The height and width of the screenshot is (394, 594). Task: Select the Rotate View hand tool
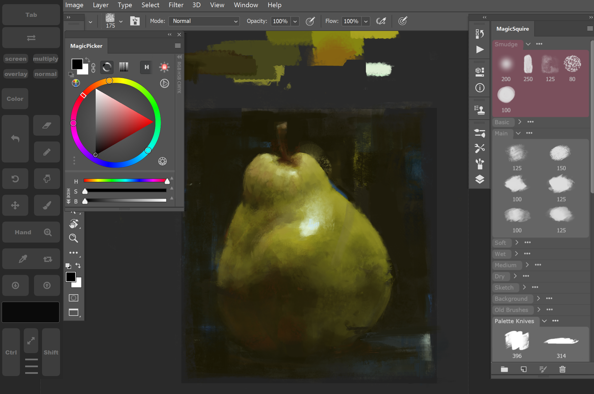click(x=73, y=224)
